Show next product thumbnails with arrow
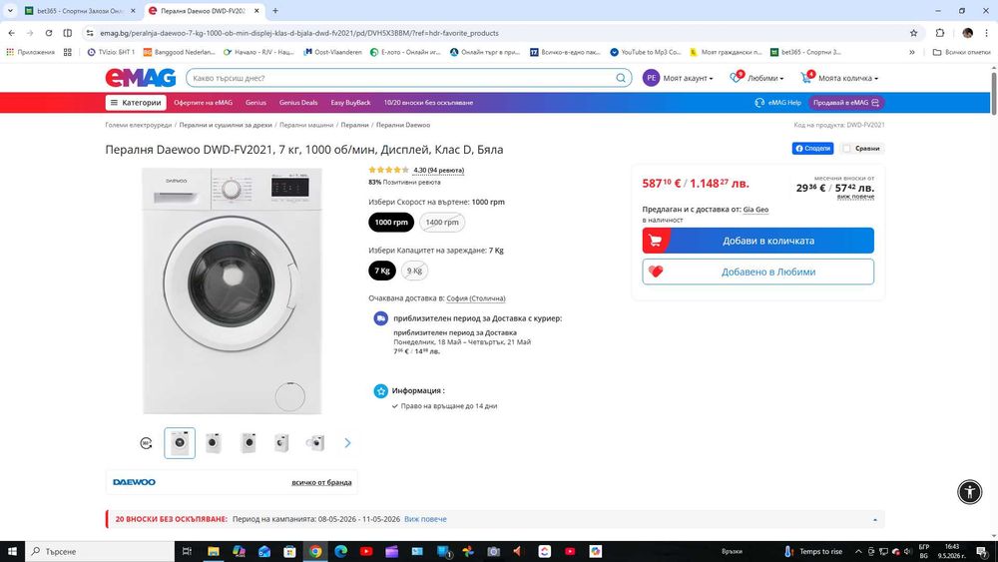 tap(347, 443)
